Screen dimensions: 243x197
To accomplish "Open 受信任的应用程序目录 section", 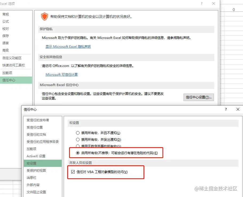I will click(43, 142).
